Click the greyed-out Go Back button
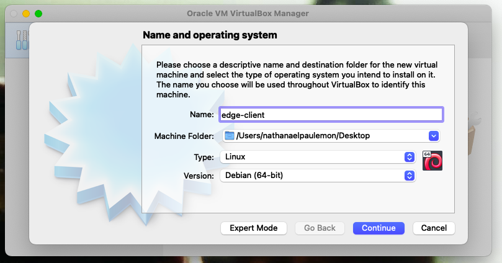Image resolution: width=502 pixels, height=263 pixels. point(320,228)
